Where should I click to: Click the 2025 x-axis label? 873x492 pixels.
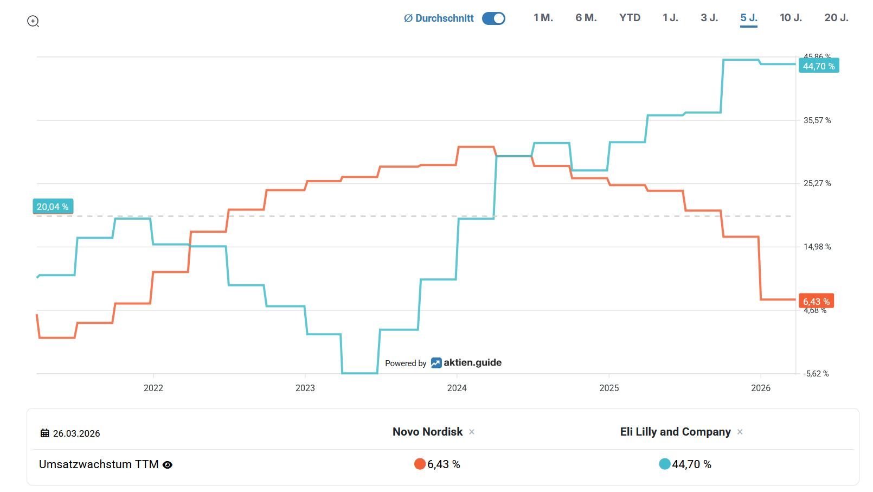(609, 388)
